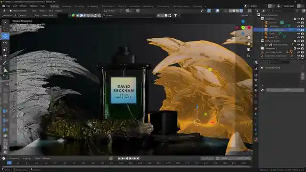The image size is (306, 172).
Task: Open the Material properties tab
Action: pyautogui.click(x=256, y=140)
